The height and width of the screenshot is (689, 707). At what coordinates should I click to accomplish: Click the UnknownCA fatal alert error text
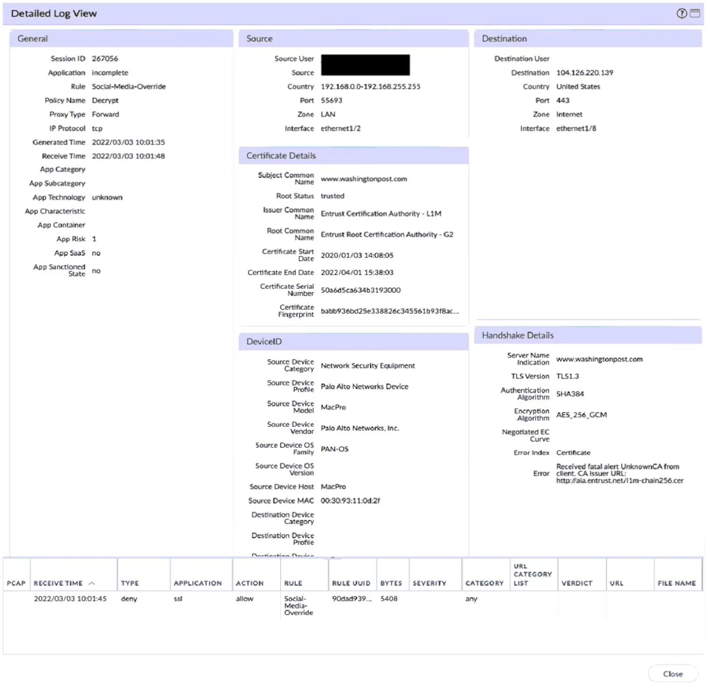point(620,473)
